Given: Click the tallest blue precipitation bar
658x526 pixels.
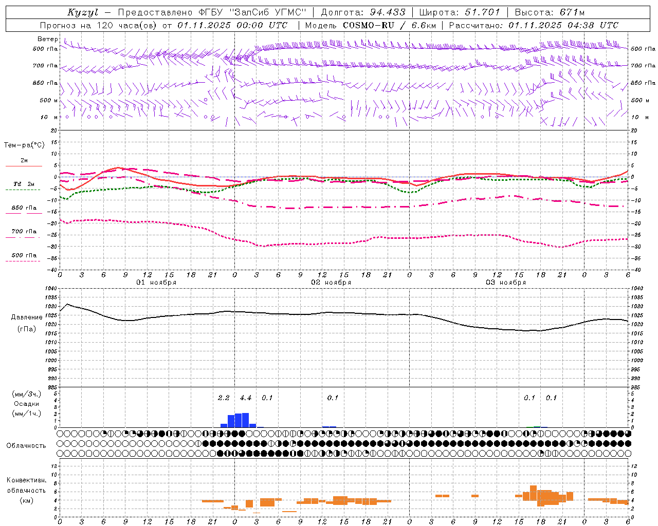Looking at the screenshot, I should tap(245, 420).
